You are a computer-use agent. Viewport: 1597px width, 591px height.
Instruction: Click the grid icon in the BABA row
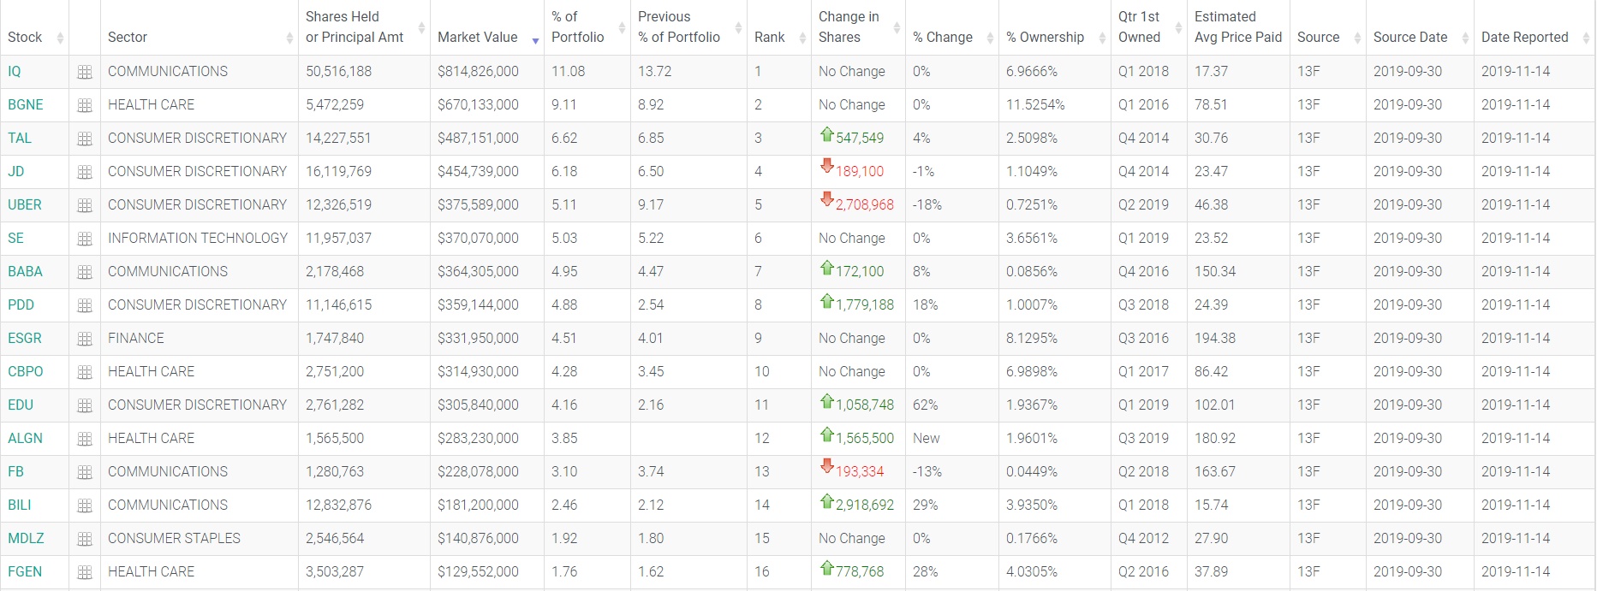point(84,273)
